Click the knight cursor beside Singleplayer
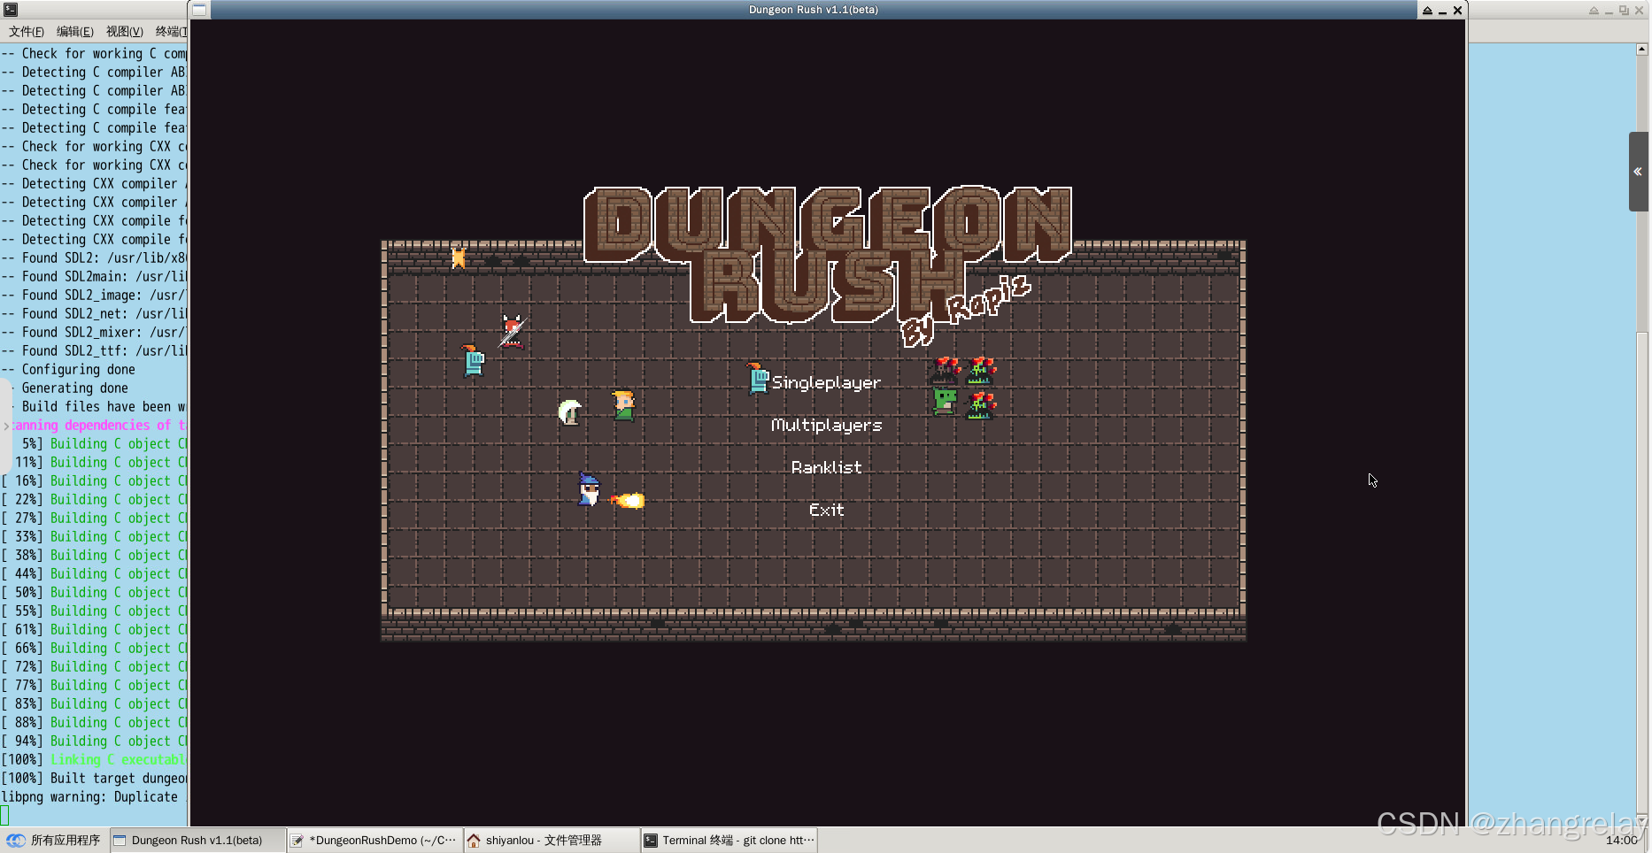Viewport: 1652px width, 853px height. 758,378
